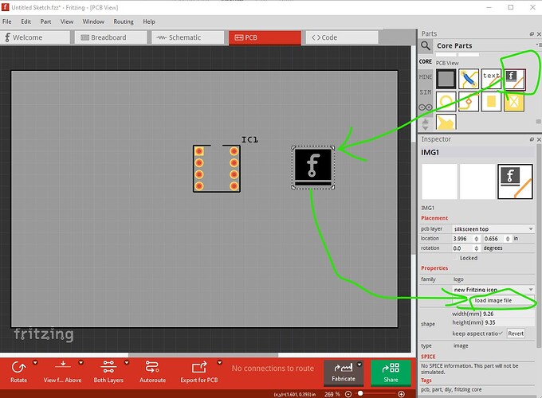
Task: Open the Help menu
Action: (149, 21)
